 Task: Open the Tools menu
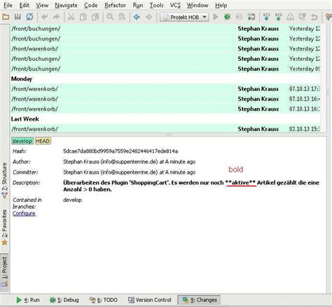(156, 5)
